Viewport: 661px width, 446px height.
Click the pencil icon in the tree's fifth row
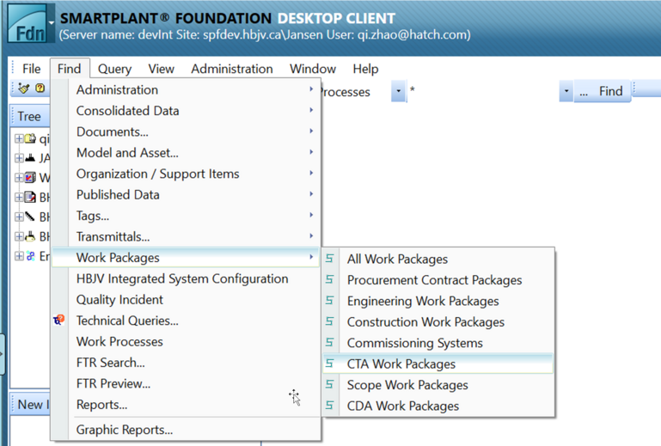click(x=30, y=217)
